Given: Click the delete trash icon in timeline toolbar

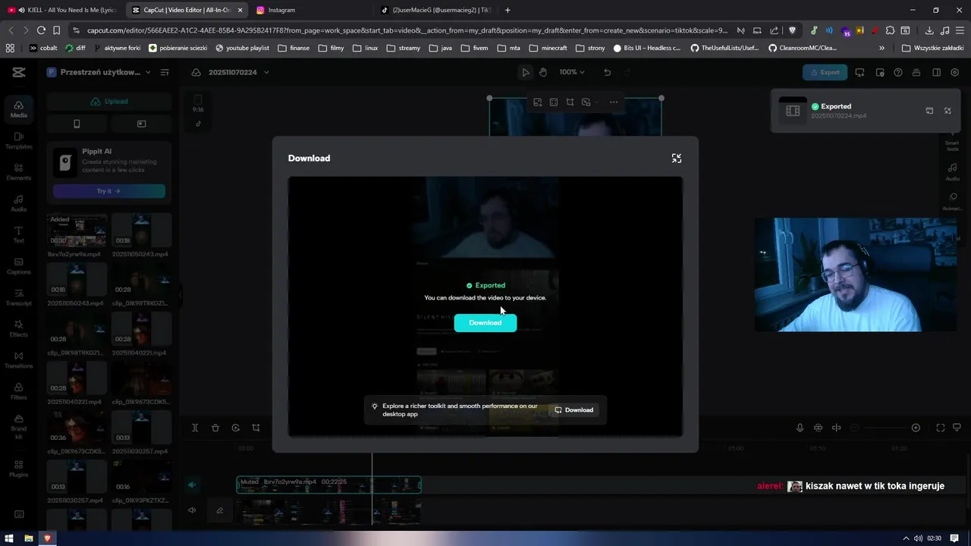Looking at the screenshot, I should [x=215, y=428].
